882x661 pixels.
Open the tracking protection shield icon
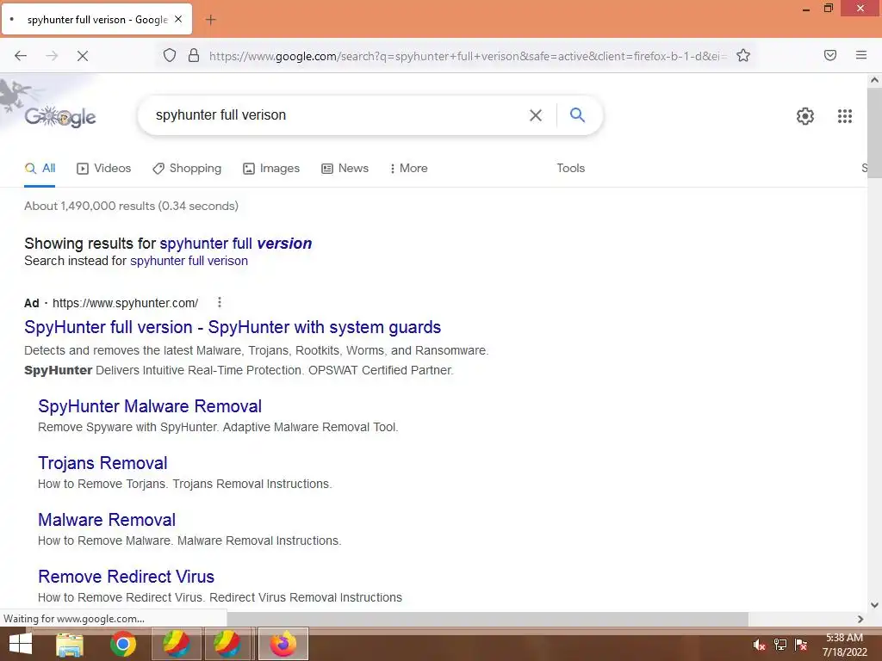(170, 55)
